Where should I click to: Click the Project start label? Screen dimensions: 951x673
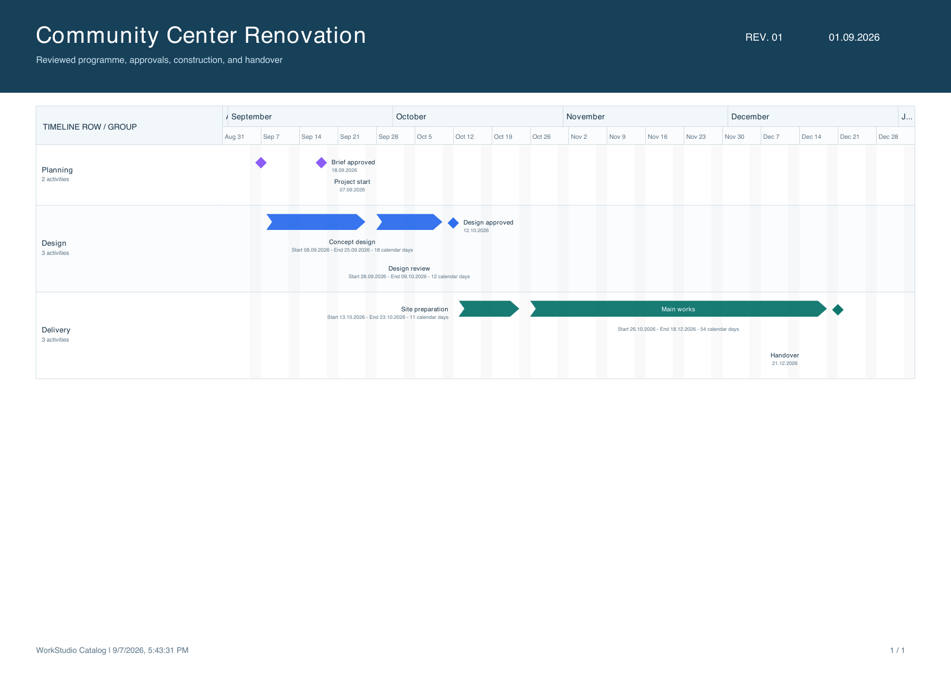pos(352,182)
